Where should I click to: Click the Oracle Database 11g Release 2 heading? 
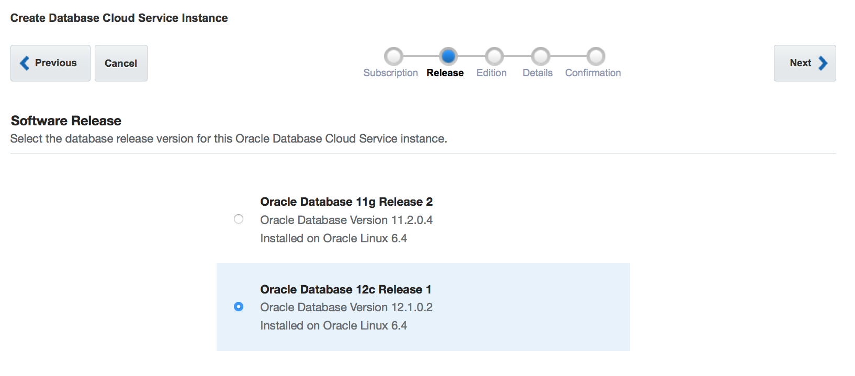(x=346, y=202)
